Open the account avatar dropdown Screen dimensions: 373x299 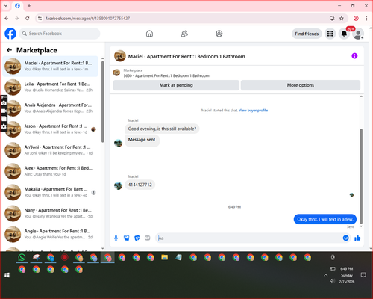358,34
